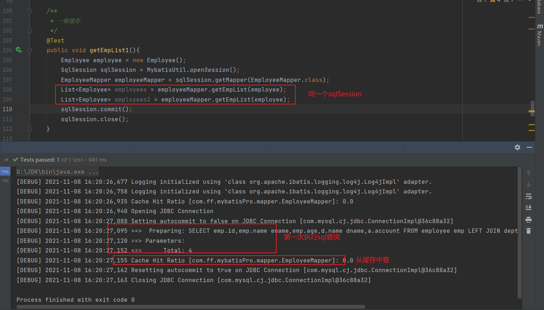Click 'new Employee()' on line 105

[x=158, y=60]
